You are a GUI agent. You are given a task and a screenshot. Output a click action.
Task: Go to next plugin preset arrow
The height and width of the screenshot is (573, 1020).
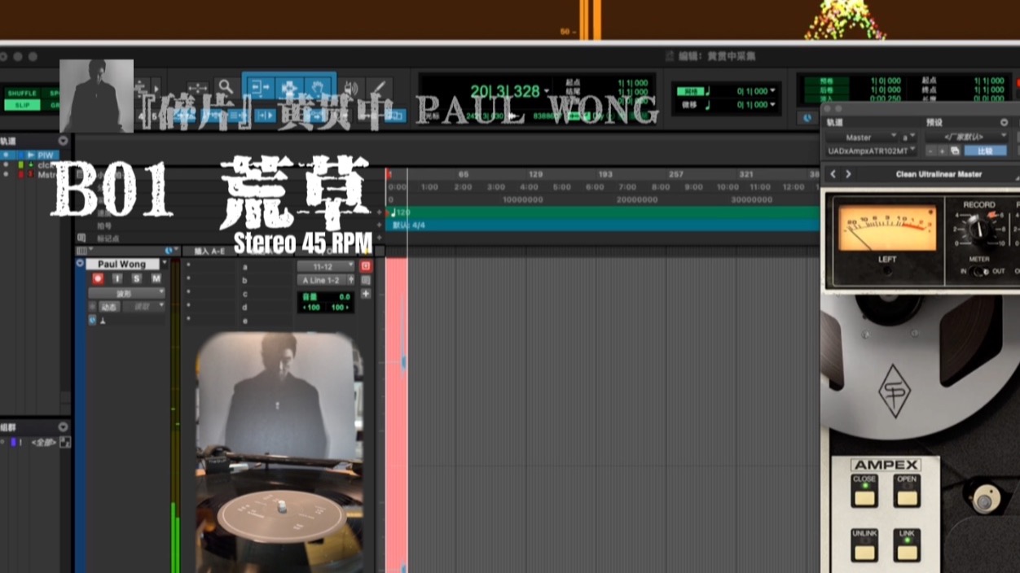pyautogui.click(x=848, y=174)
